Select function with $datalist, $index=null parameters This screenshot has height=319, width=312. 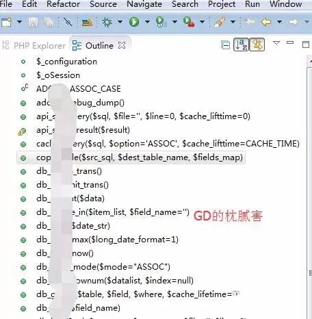(x=115, y=281)
